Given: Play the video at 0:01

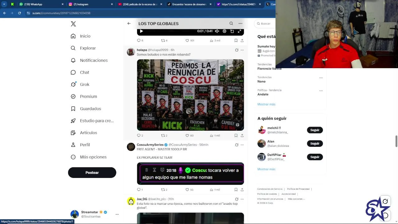Looking at the screenshot, I should click(x=141, y=31).
